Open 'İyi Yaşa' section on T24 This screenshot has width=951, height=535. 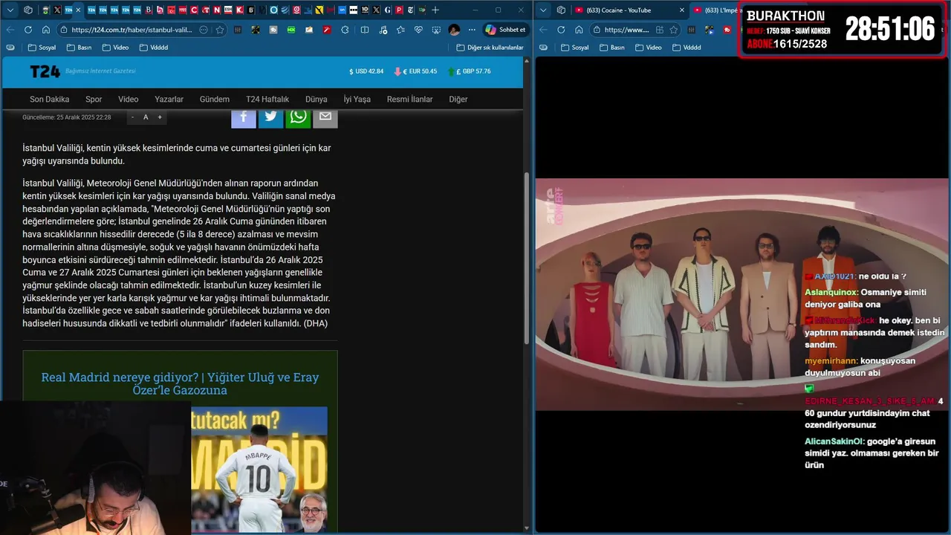[357, 99]
